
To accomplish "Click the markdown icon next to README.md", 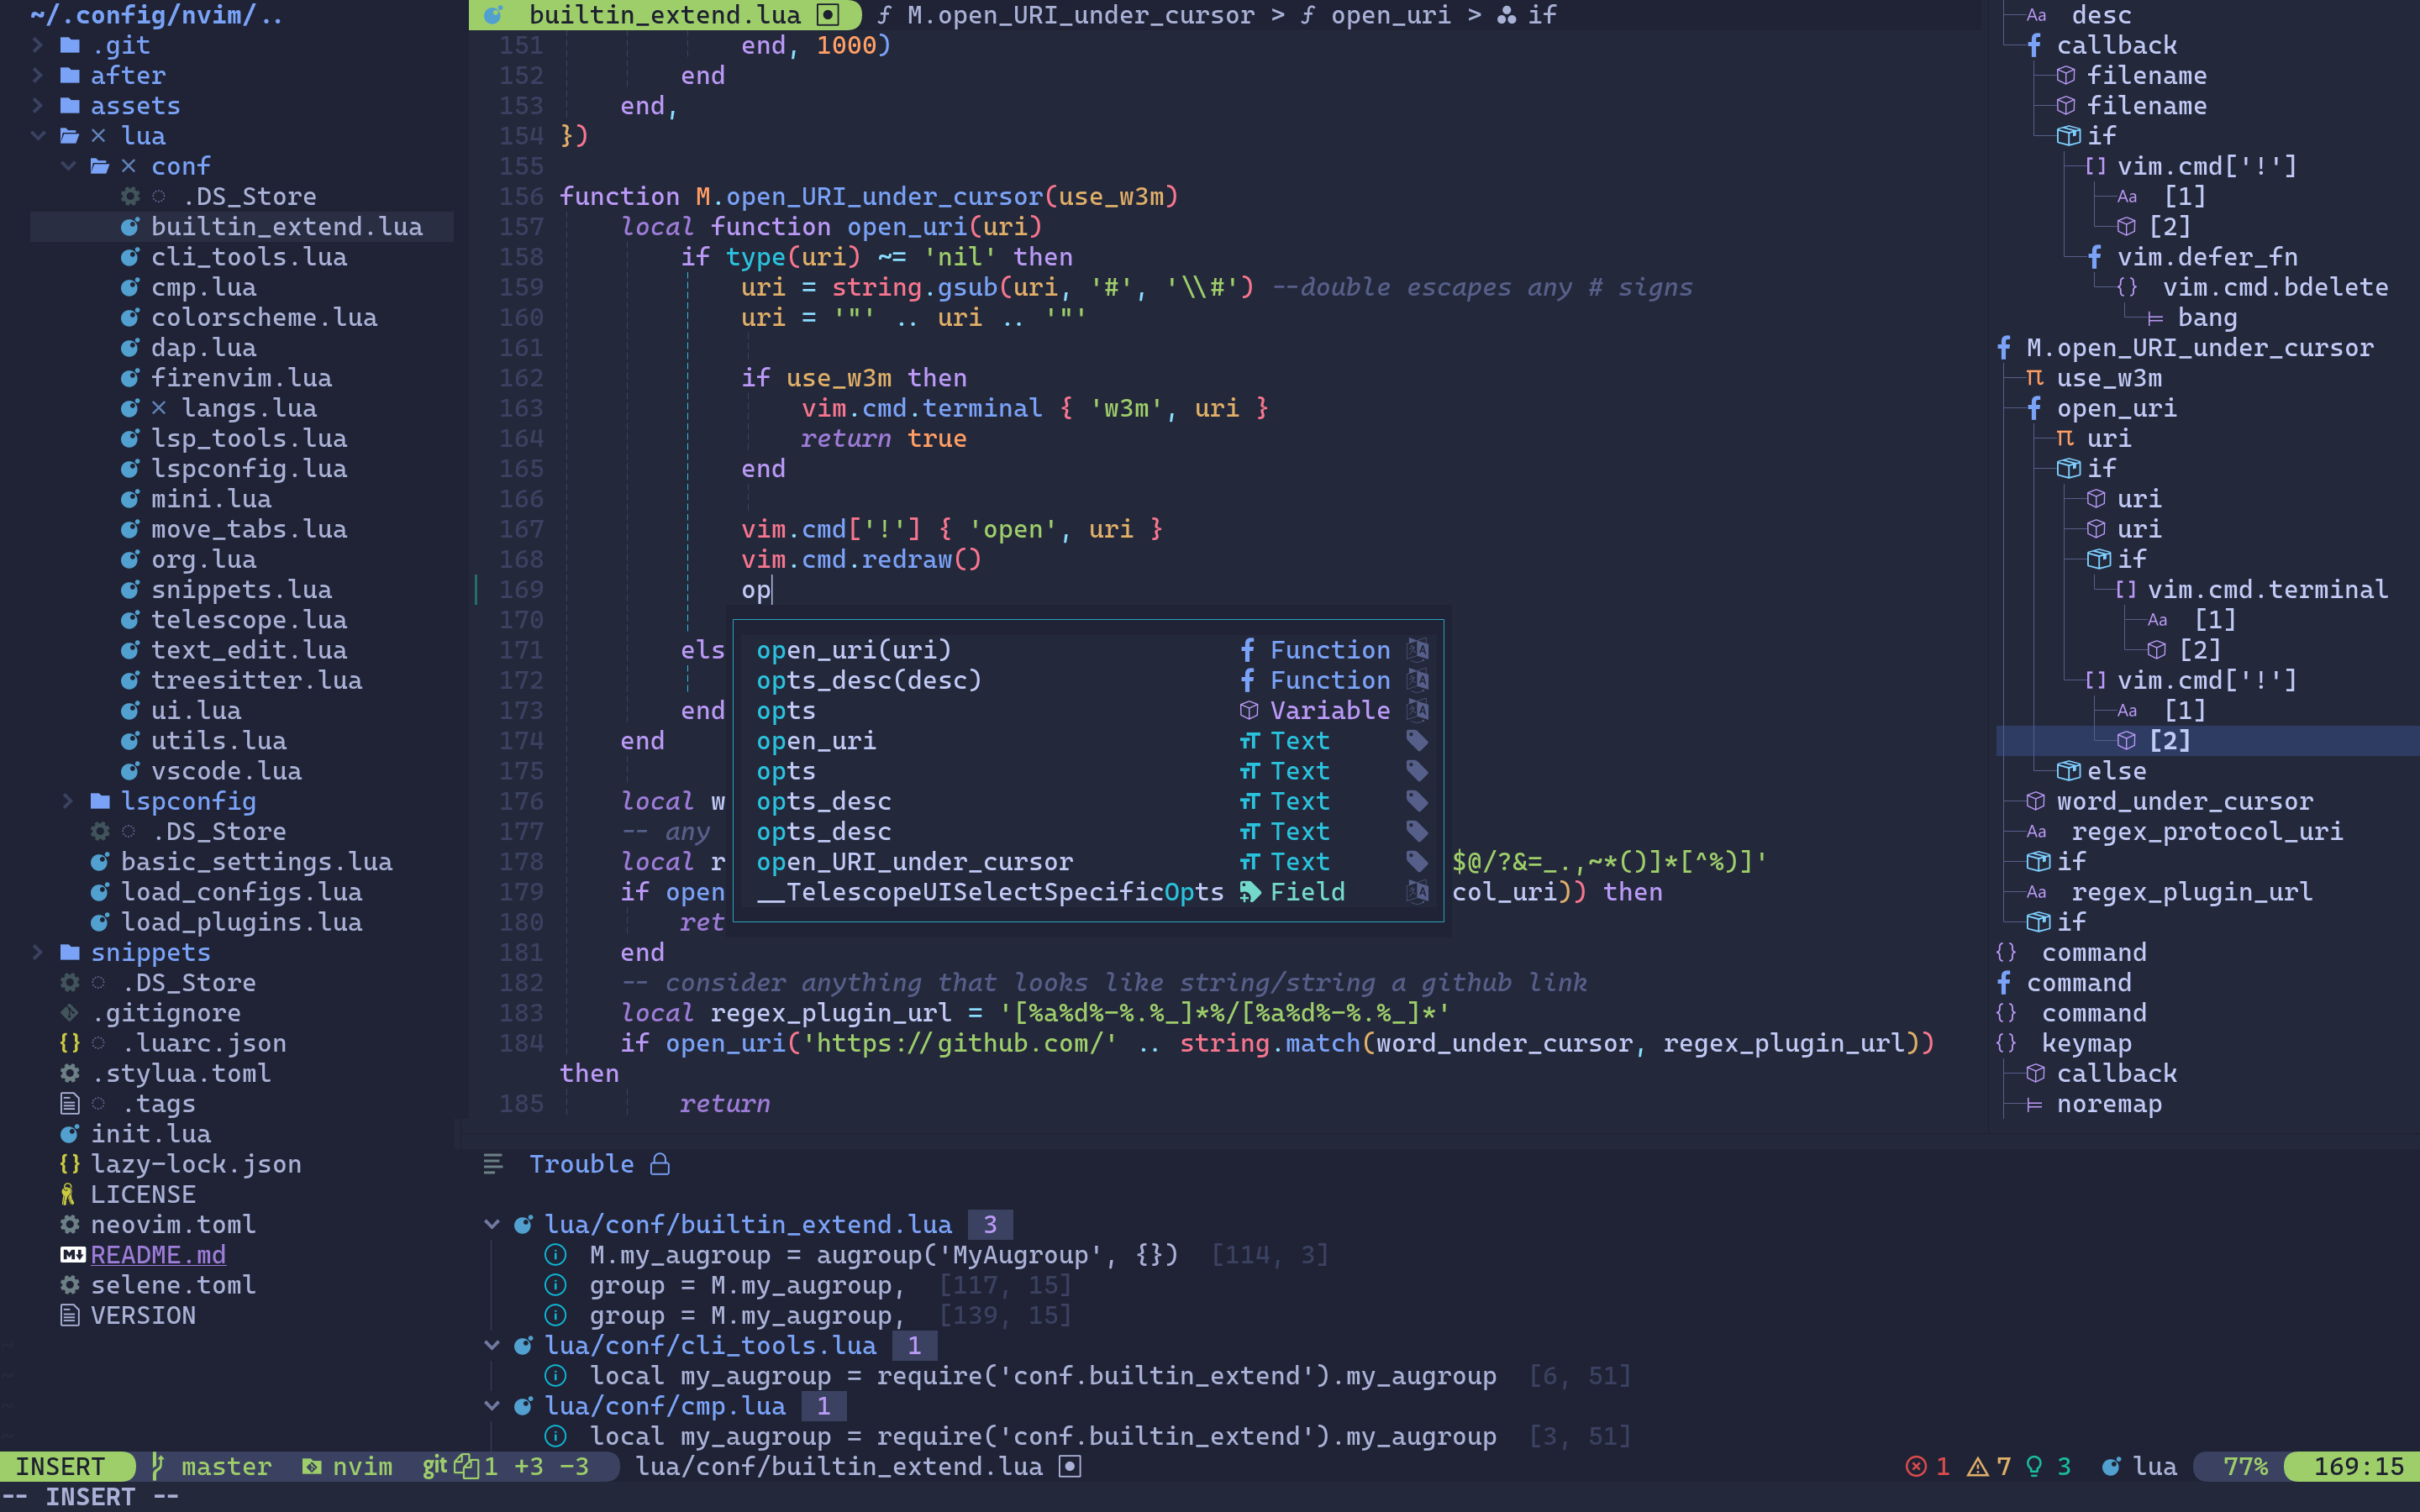I will [x=72, y=1255].
